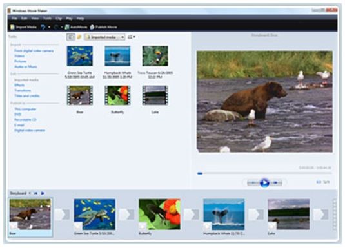Select the Lake video clip thumbnail
The image size is (345, 248).
(155, 95)
